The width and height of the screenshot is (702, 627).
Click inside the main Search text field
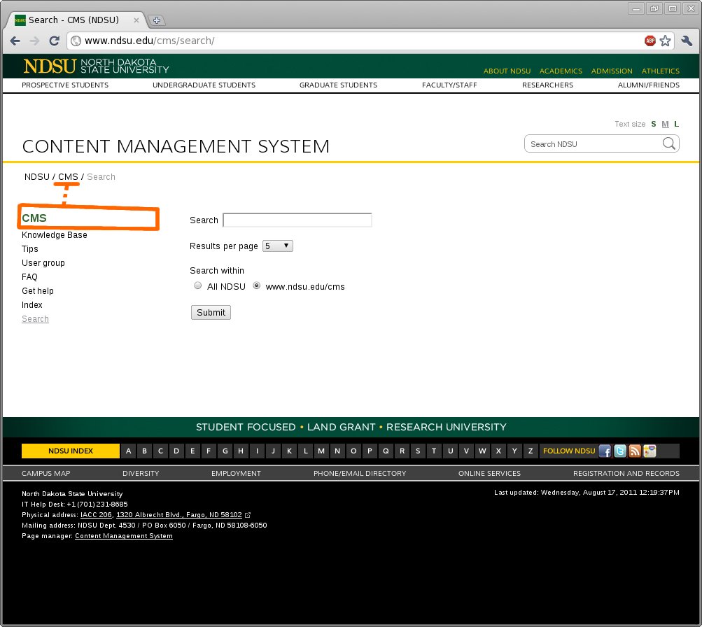(297, 220)
